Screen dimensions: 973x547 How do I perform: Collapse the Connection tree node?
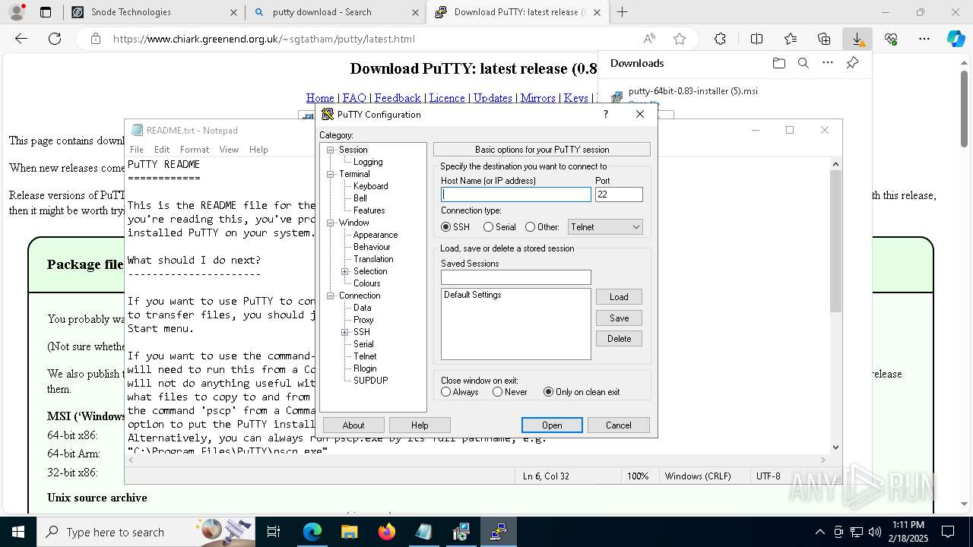331,296
